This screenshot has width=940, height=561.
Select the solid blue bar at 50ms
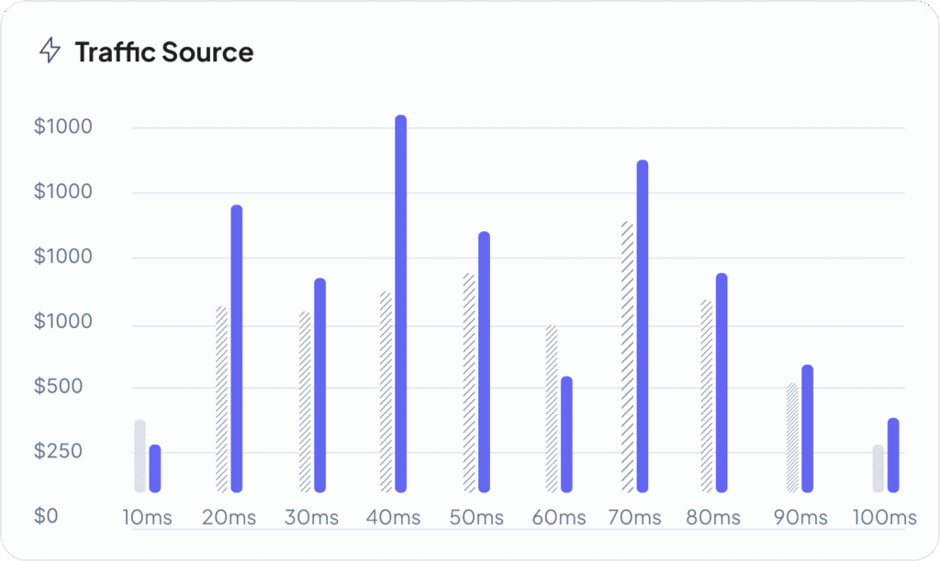[484, 361]
